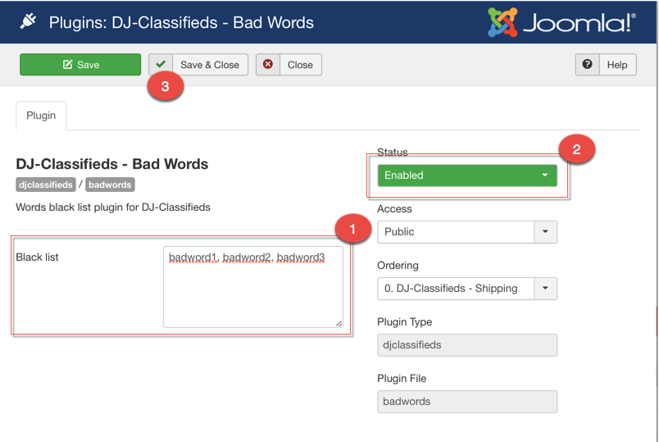The width and height of the screenshot is (659, 442).
Task: Click the Close button label
Action: pyautogui.click(x=300, y=65)
